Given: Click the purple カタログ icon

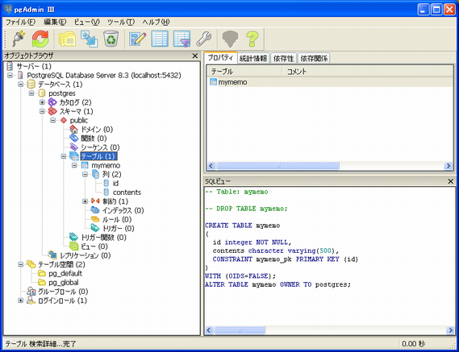Looking at the screenshot, I should (52, 102).
